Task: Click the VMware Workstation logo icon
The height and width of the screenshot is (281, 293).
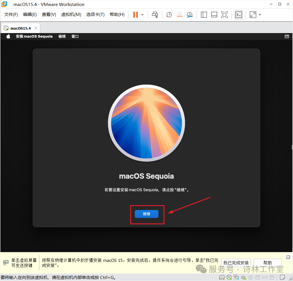Action: click(x=4, y=4)
